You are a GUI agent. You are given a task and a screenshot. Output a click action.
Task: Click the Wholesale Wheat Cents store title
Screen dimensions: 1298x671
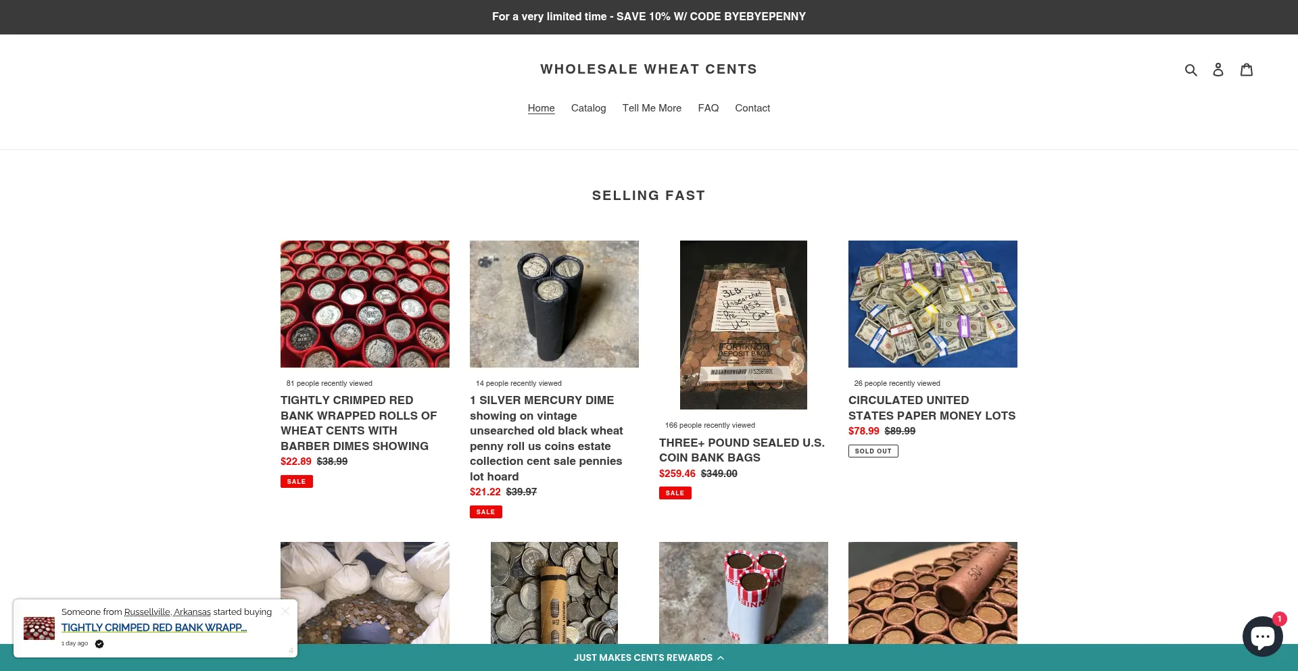point(649,69)
